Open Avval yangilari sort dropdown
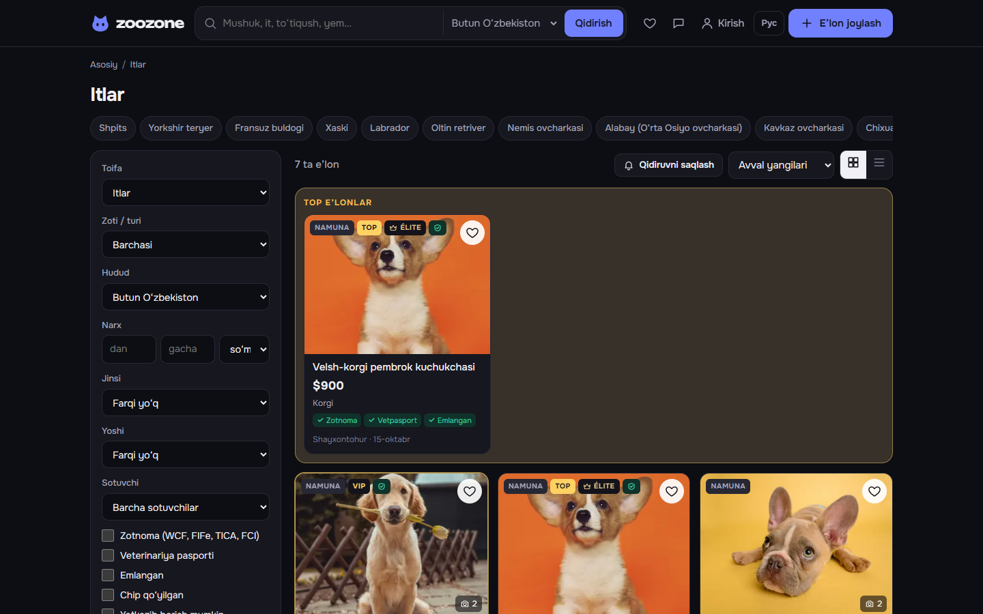Viewport: 983px width, 614px height. coord(782,165)
